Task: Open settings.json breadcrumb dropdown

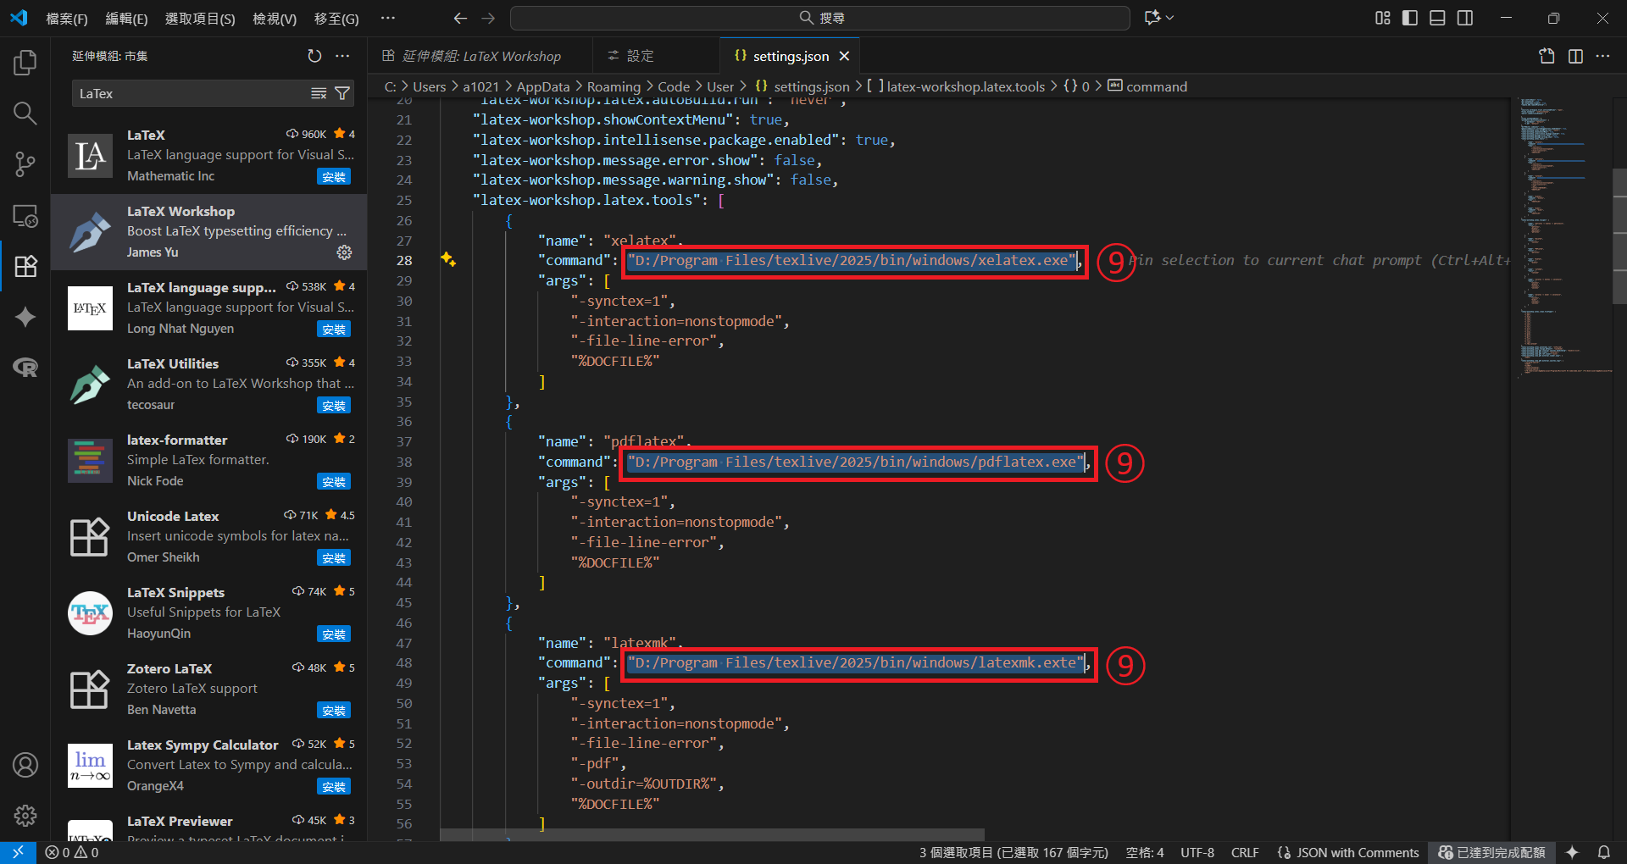Action: 802,86
